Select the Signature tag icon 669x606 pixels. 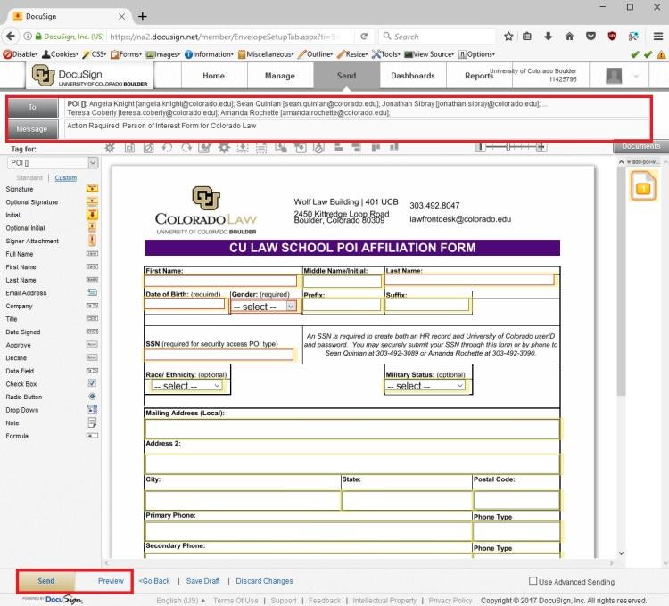point(92,189)
